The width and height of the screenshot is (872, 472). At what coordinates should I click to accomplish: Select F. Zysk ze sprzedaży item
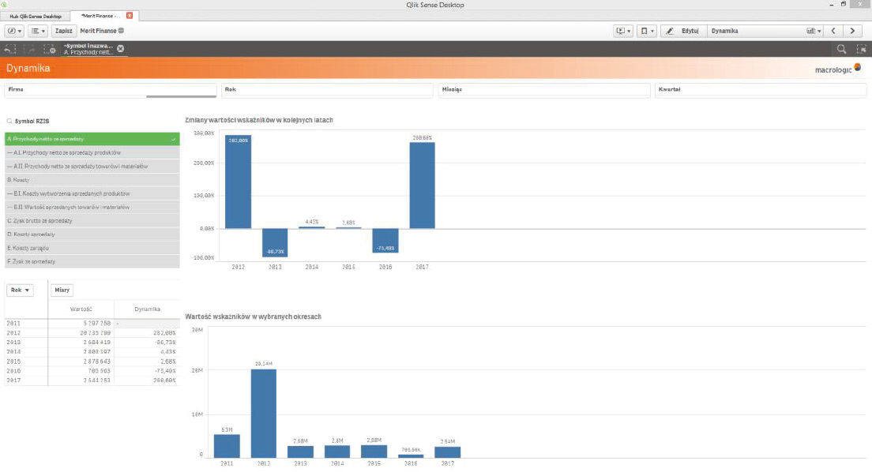[x=92, y=261]
